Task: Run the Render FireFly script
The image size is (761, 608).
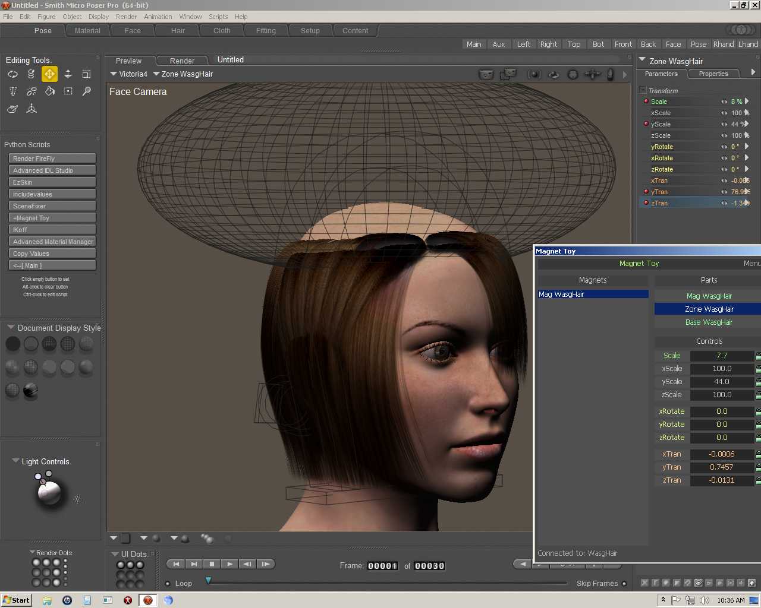Action: pyautogui.click(x=52, y=159)
